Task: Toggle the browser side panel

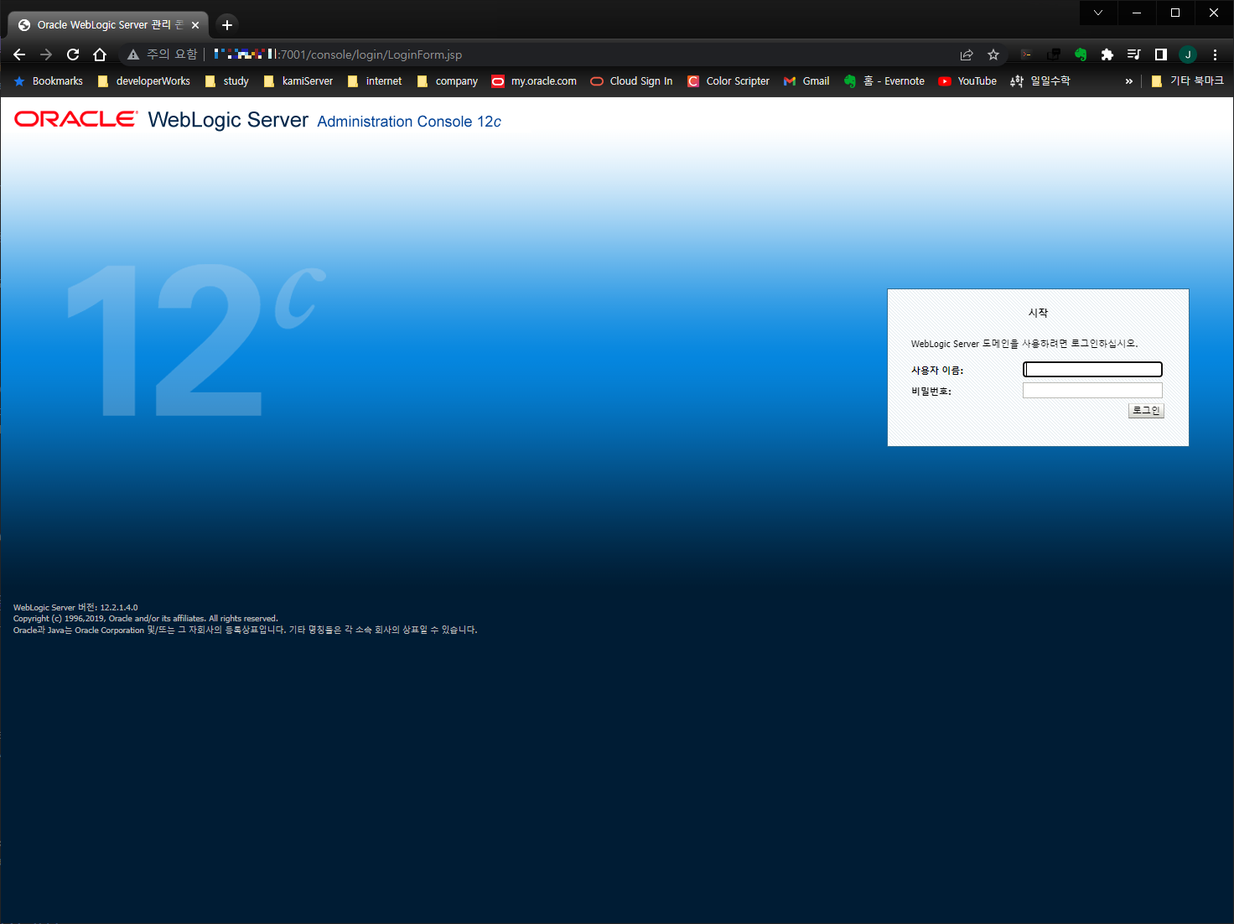Action: pos(1161,55)
